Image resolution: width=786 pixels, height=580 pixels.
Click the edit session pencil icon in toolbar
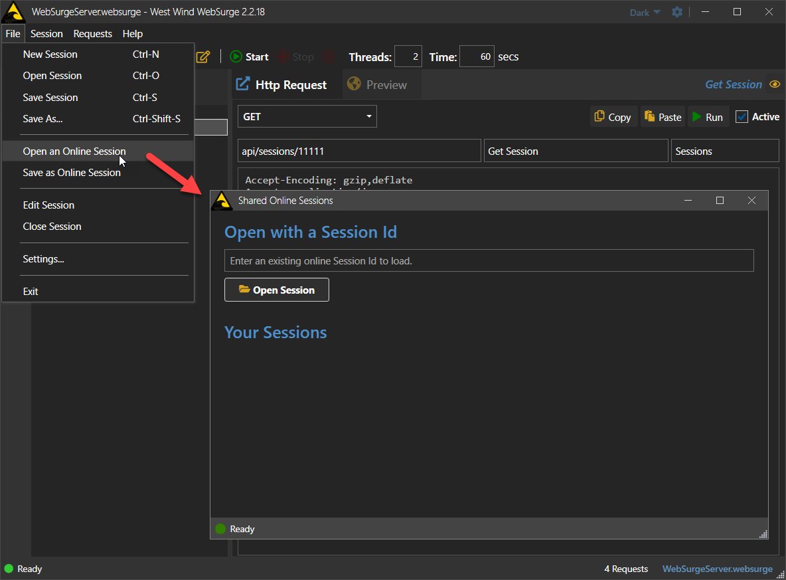[203, 56]
